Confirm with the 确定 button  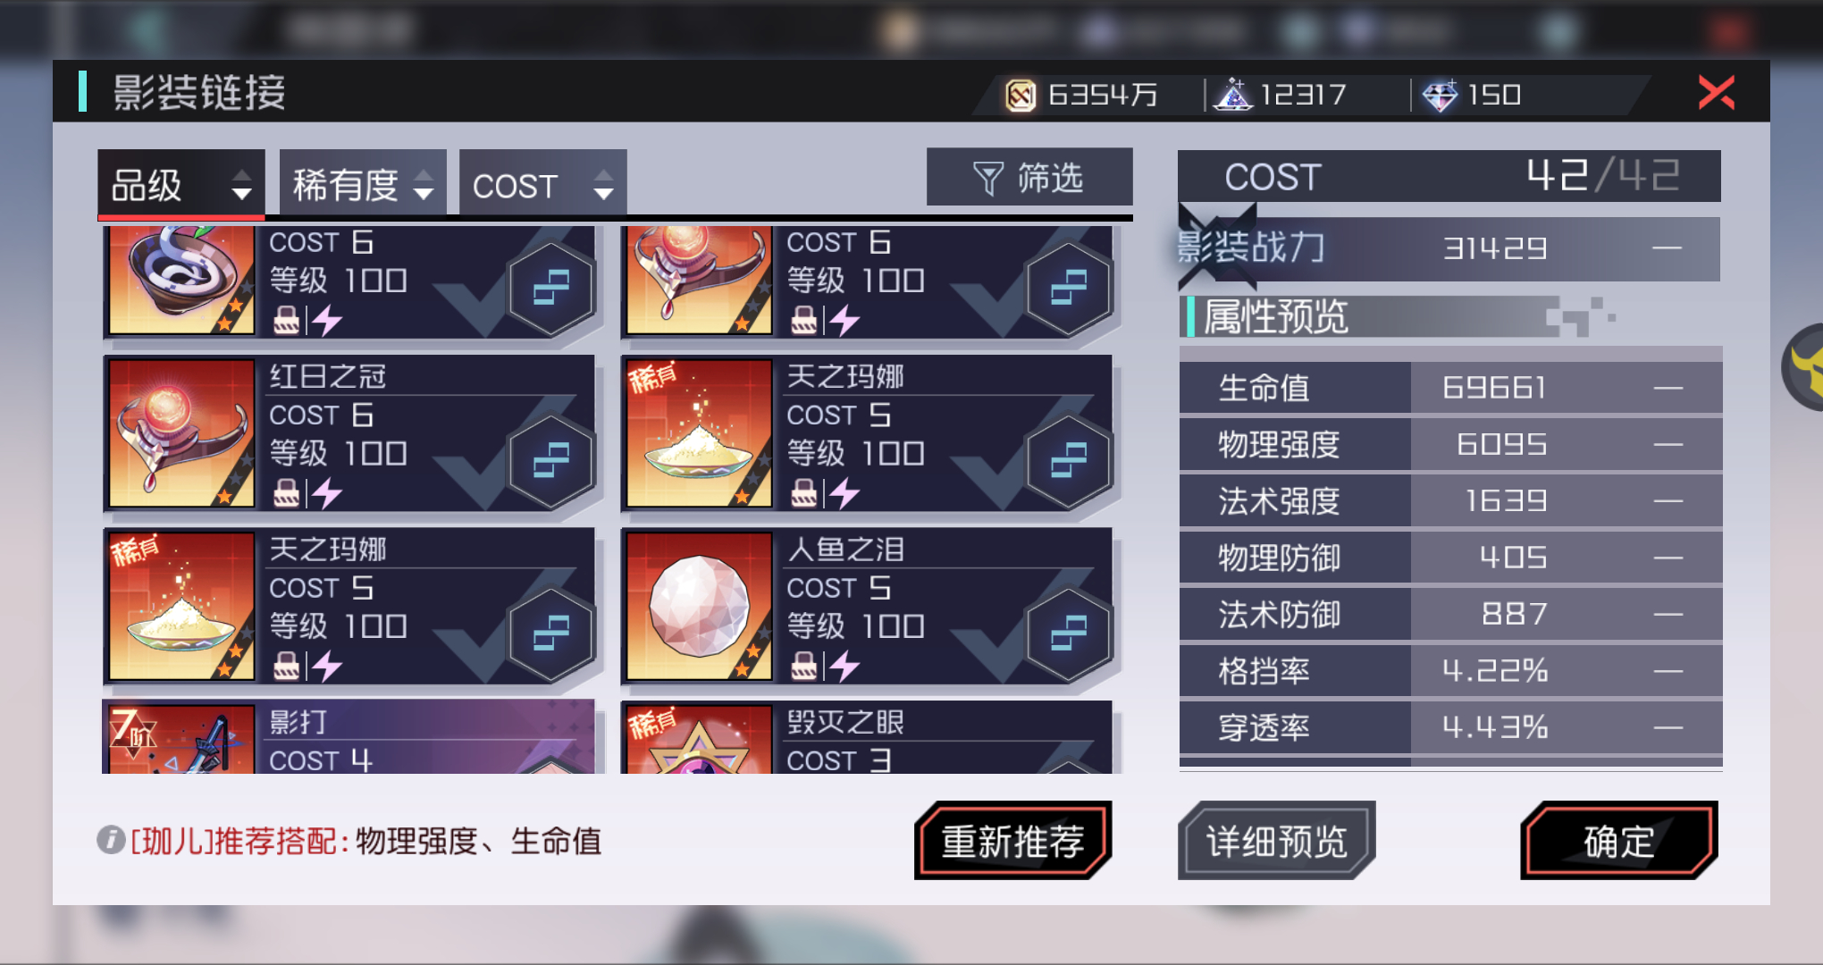tap(1618, 840)
